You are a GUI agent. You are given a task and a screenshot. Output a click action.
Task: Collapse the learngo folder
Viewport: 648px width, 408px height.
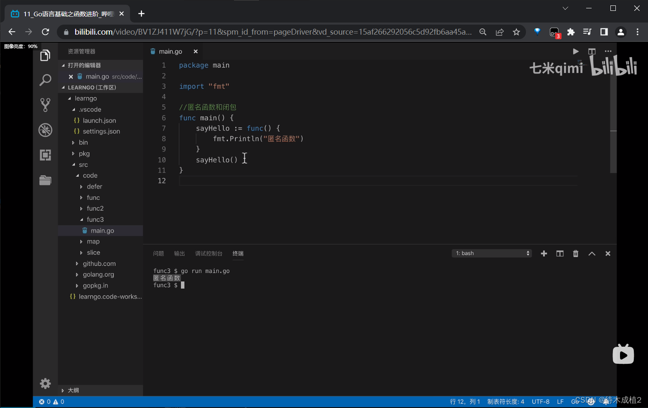pyautogui.click(x=100, y=98)
